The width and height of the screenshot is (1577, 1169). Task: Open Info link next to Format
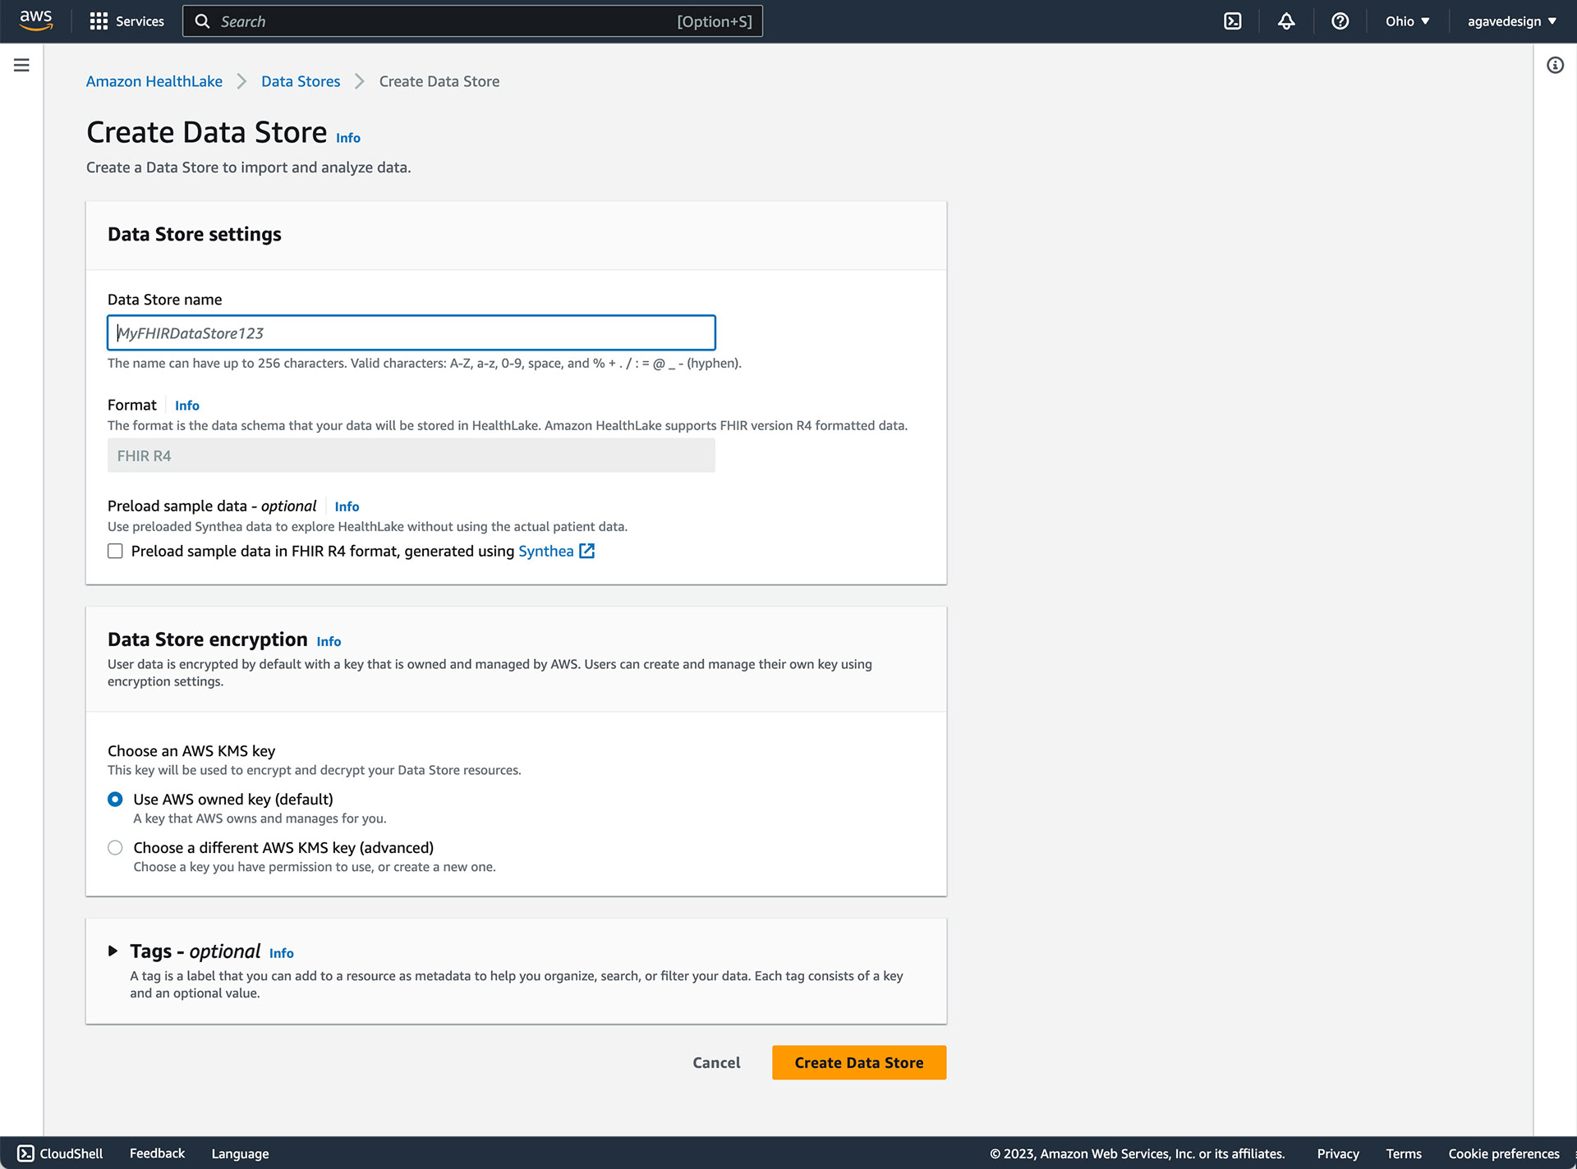186,406
